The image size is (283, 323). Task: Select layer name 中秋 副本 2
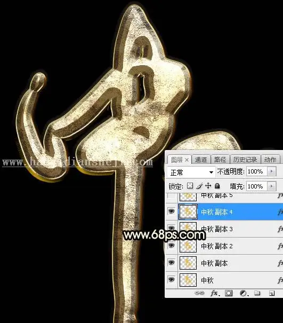[216, 246]
